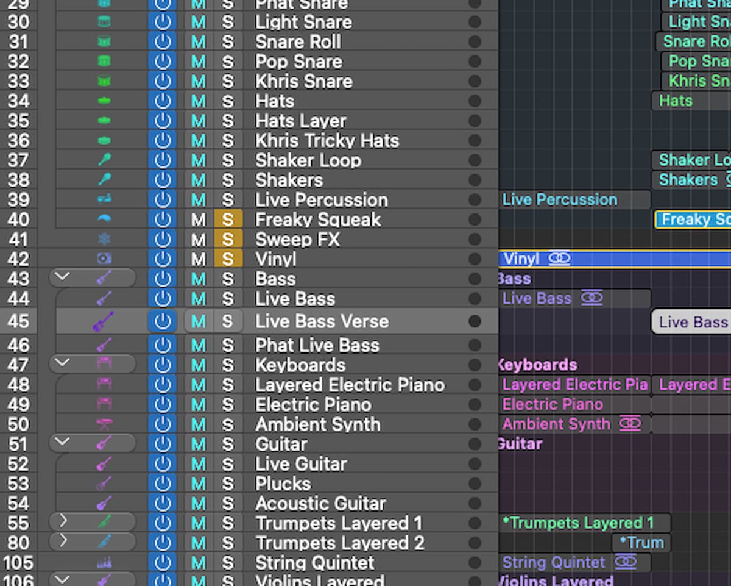The width and height of the screenshot is (731, 586).
Task: Click the Live Percussion track icon
Action: tap(104, 200)
